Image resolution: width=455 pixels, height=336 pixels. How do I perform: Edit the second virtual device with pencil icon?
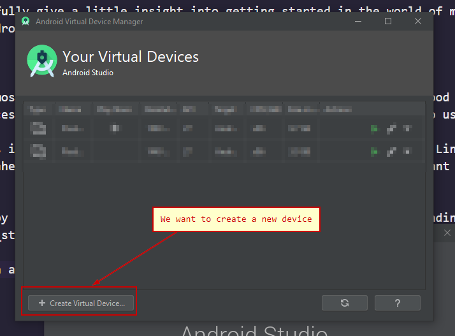point(391,151)
